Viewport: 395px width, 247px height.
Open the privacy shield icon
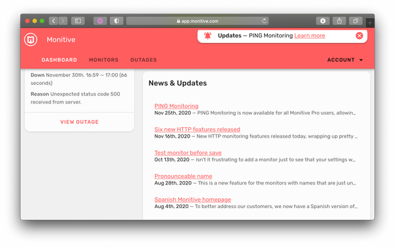117,21
